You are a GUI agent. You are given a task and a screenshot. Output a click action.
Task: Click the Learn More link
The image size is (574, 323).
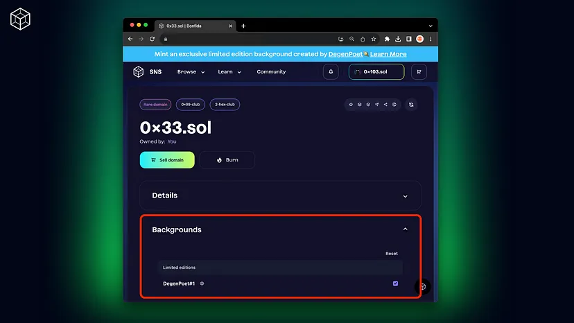tap(388, 54)
